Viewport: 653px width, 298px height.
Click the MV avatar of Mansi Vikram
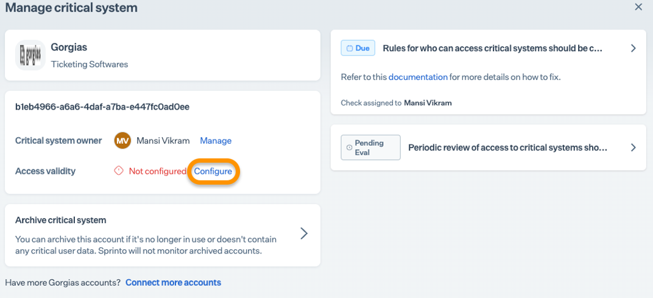(x=122, y=141)
